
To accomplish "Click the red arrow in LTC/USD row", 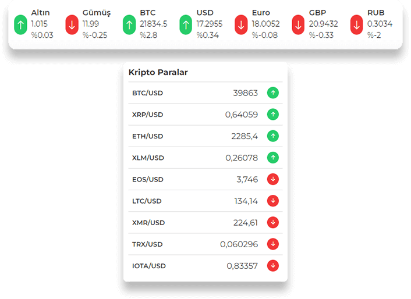I will point(272,201).
